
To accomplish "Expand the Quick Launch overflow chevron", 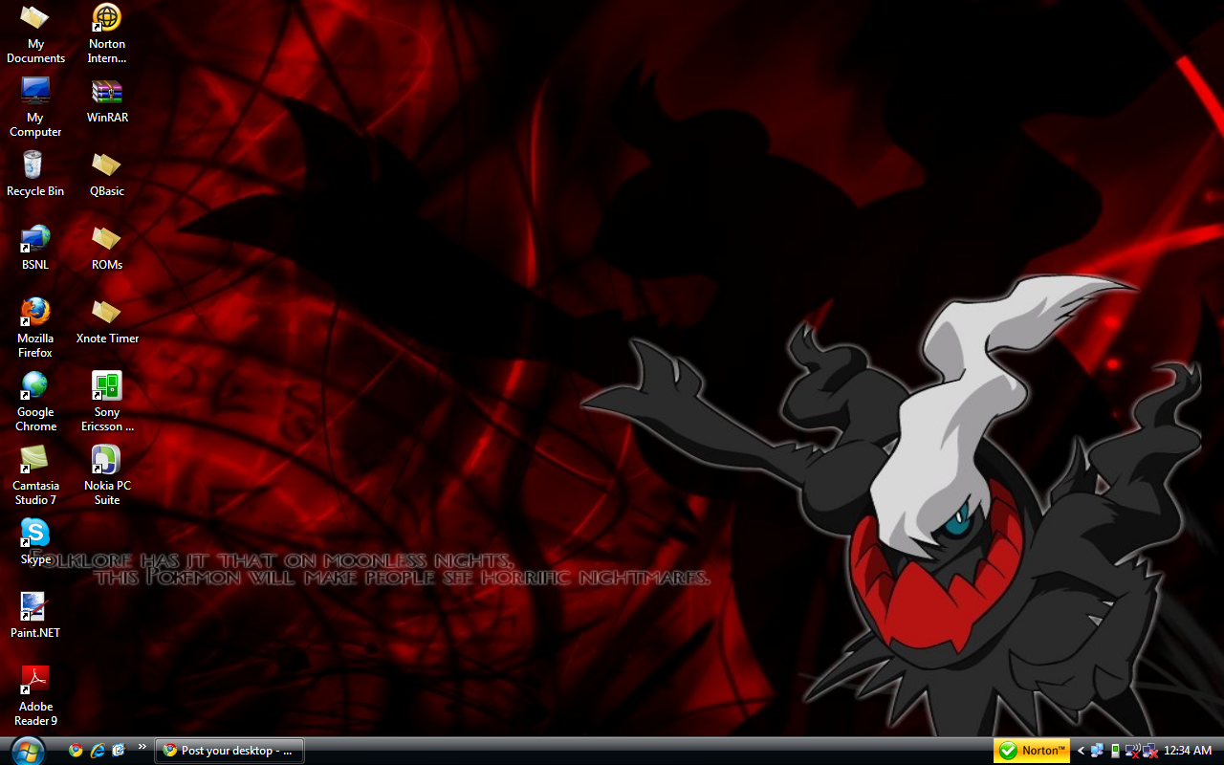I will 142,747.
